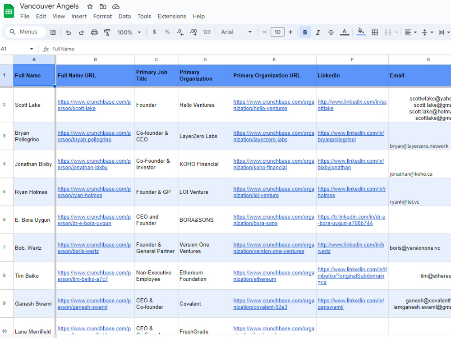Open koho-financial Crunchbase organization link
This screenshot has width=451, height=338.
click(274, 164)
